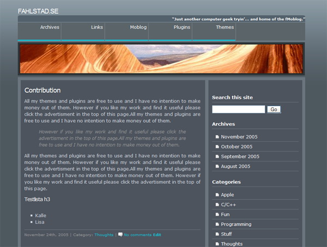Open the Archives navigation tab
Viewport: 327px width, 247px height.
coord(50,27)
